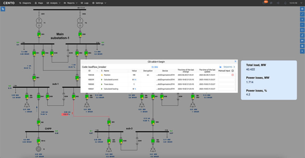Expand the Analysis dropdown menu

(54, 3)
